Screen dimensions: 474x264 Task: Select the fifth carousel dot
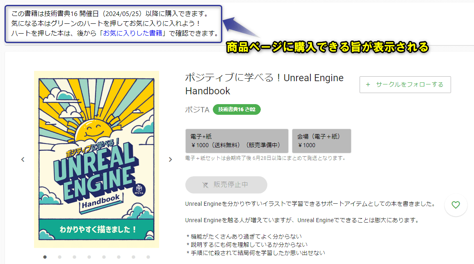[x=104, y=257]
